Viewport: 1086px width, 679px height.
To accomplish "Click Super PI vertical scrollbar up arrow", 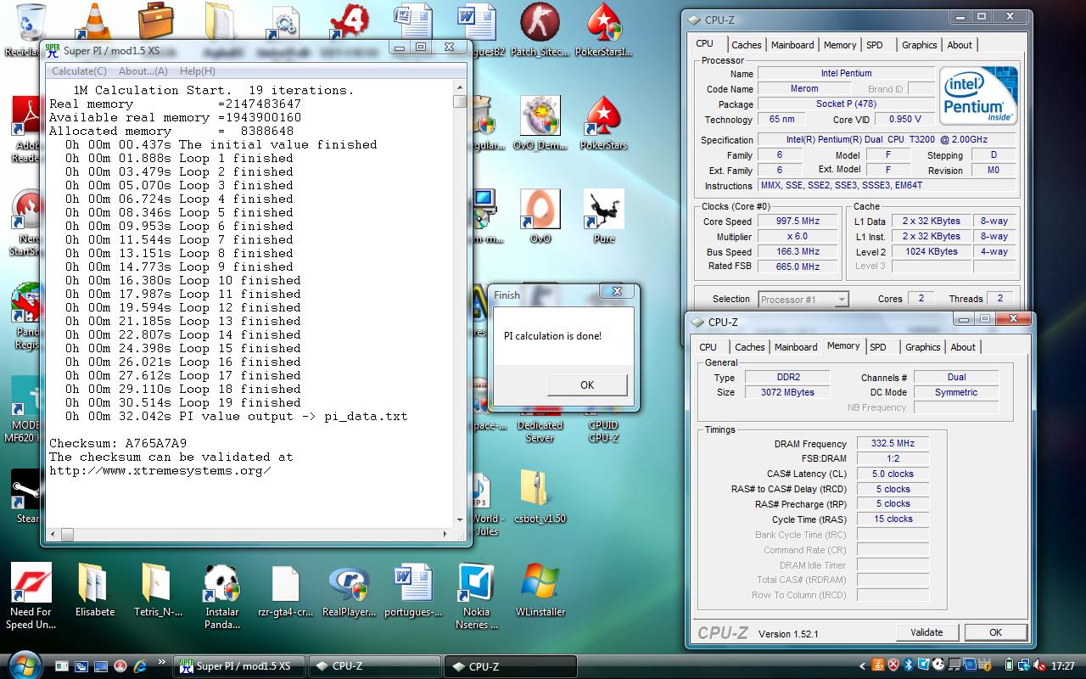I will point(460,87).
